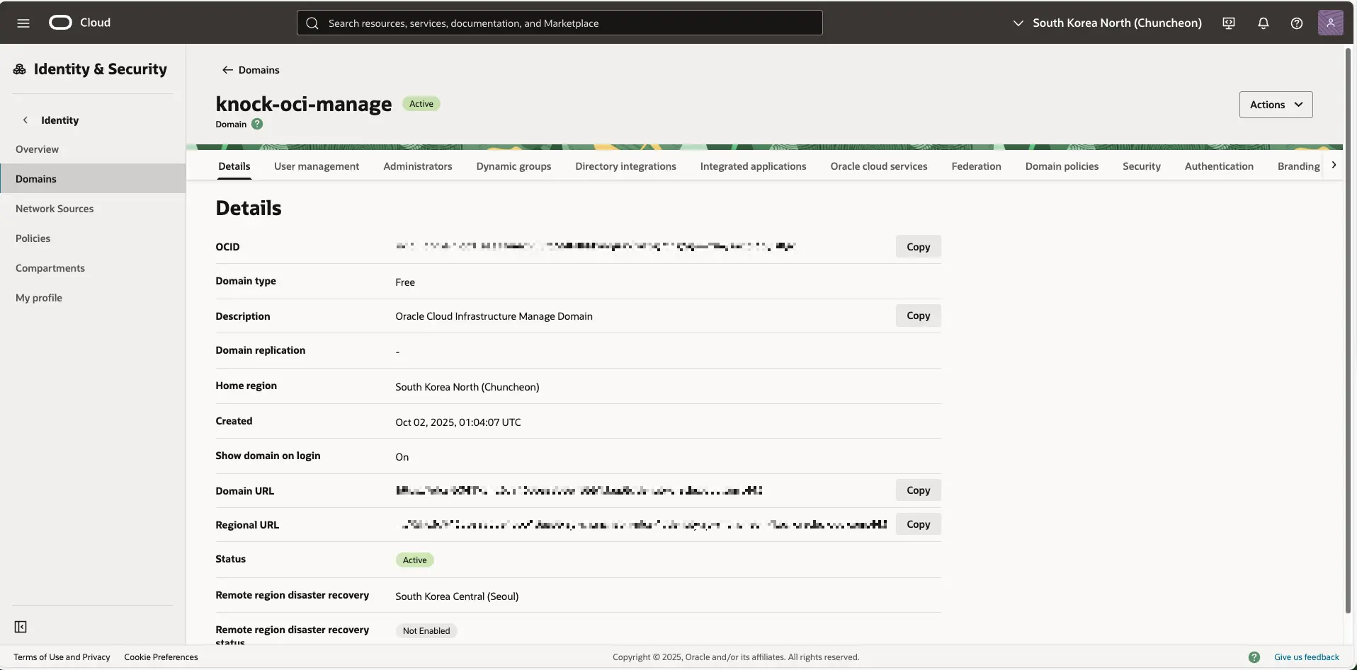The image size is (1357, 670).
Task: Open Policies in the sidebar
Action: point(93,238)
